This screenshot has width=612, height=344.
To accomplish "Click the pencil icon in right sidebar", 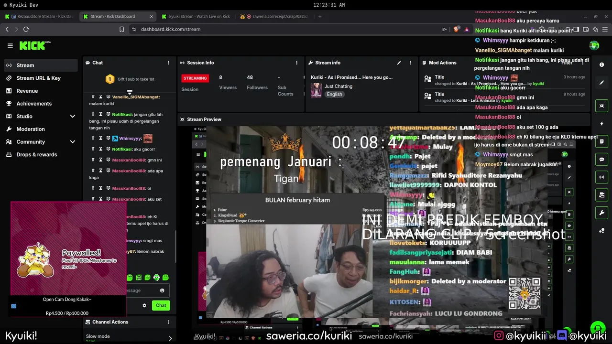I will pyautogui.click(x=601, y=83).
